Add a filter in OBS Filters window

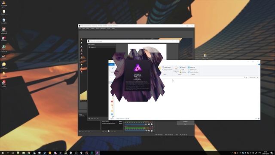(89, 119)
